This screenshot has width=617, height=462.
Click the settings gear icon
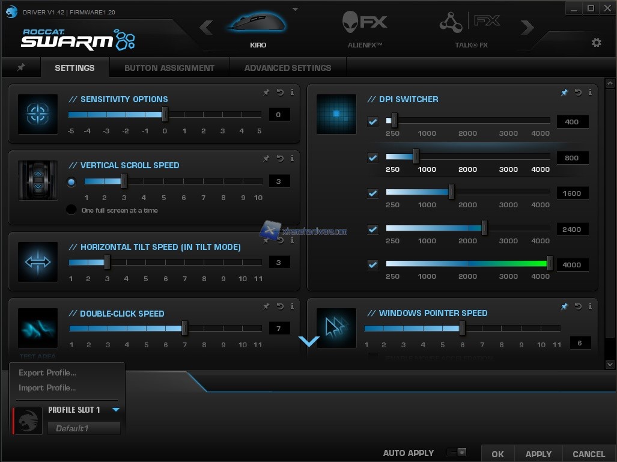[x=596, y=43]
